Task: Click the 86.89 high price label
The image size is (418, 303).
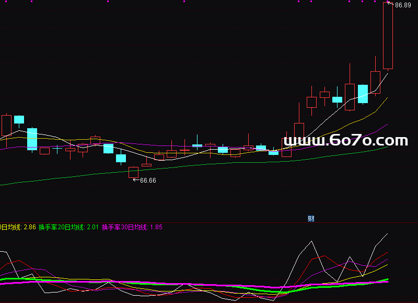Action: 403,5
